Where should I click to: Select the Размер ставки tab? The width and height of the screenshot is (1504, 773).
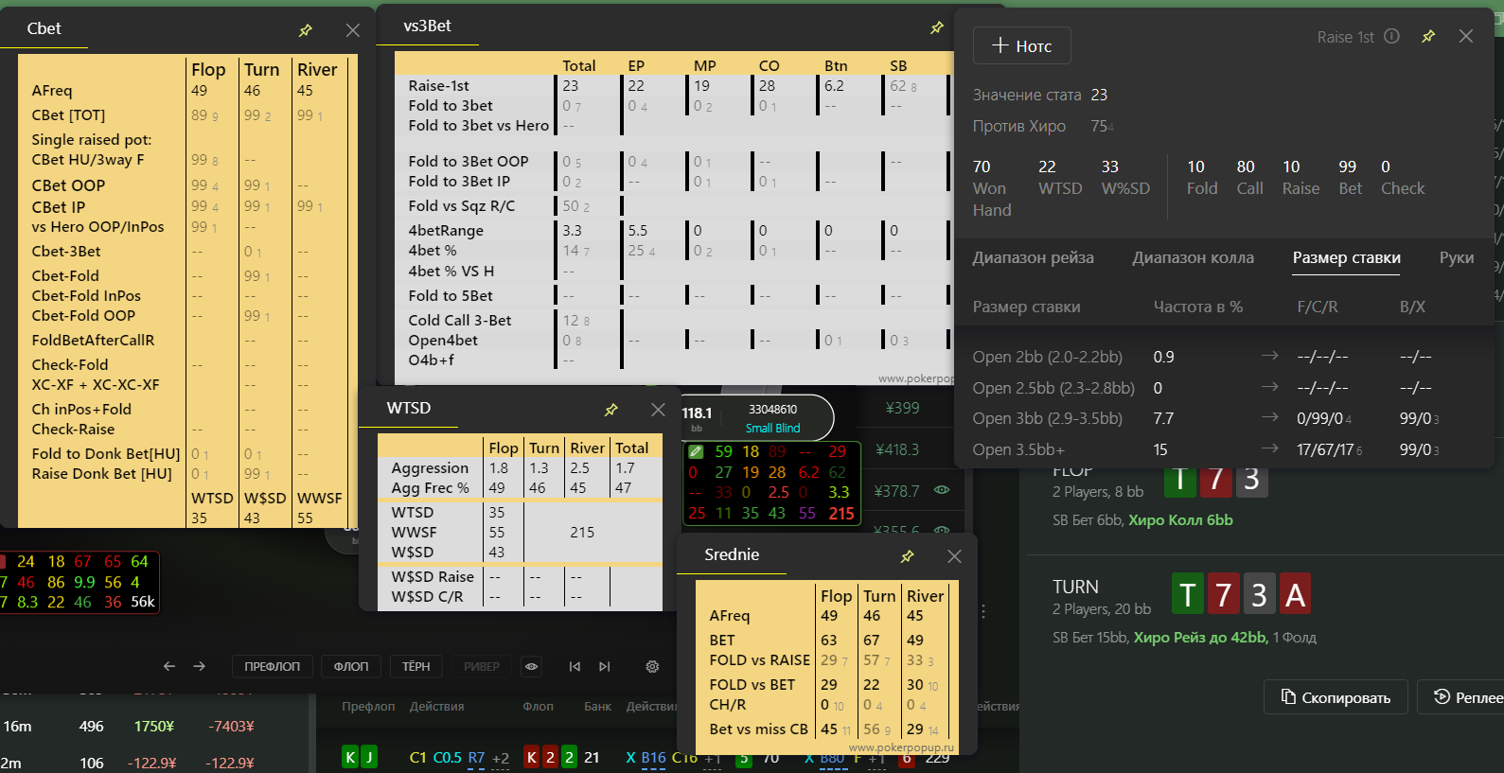click(1346, 257)
